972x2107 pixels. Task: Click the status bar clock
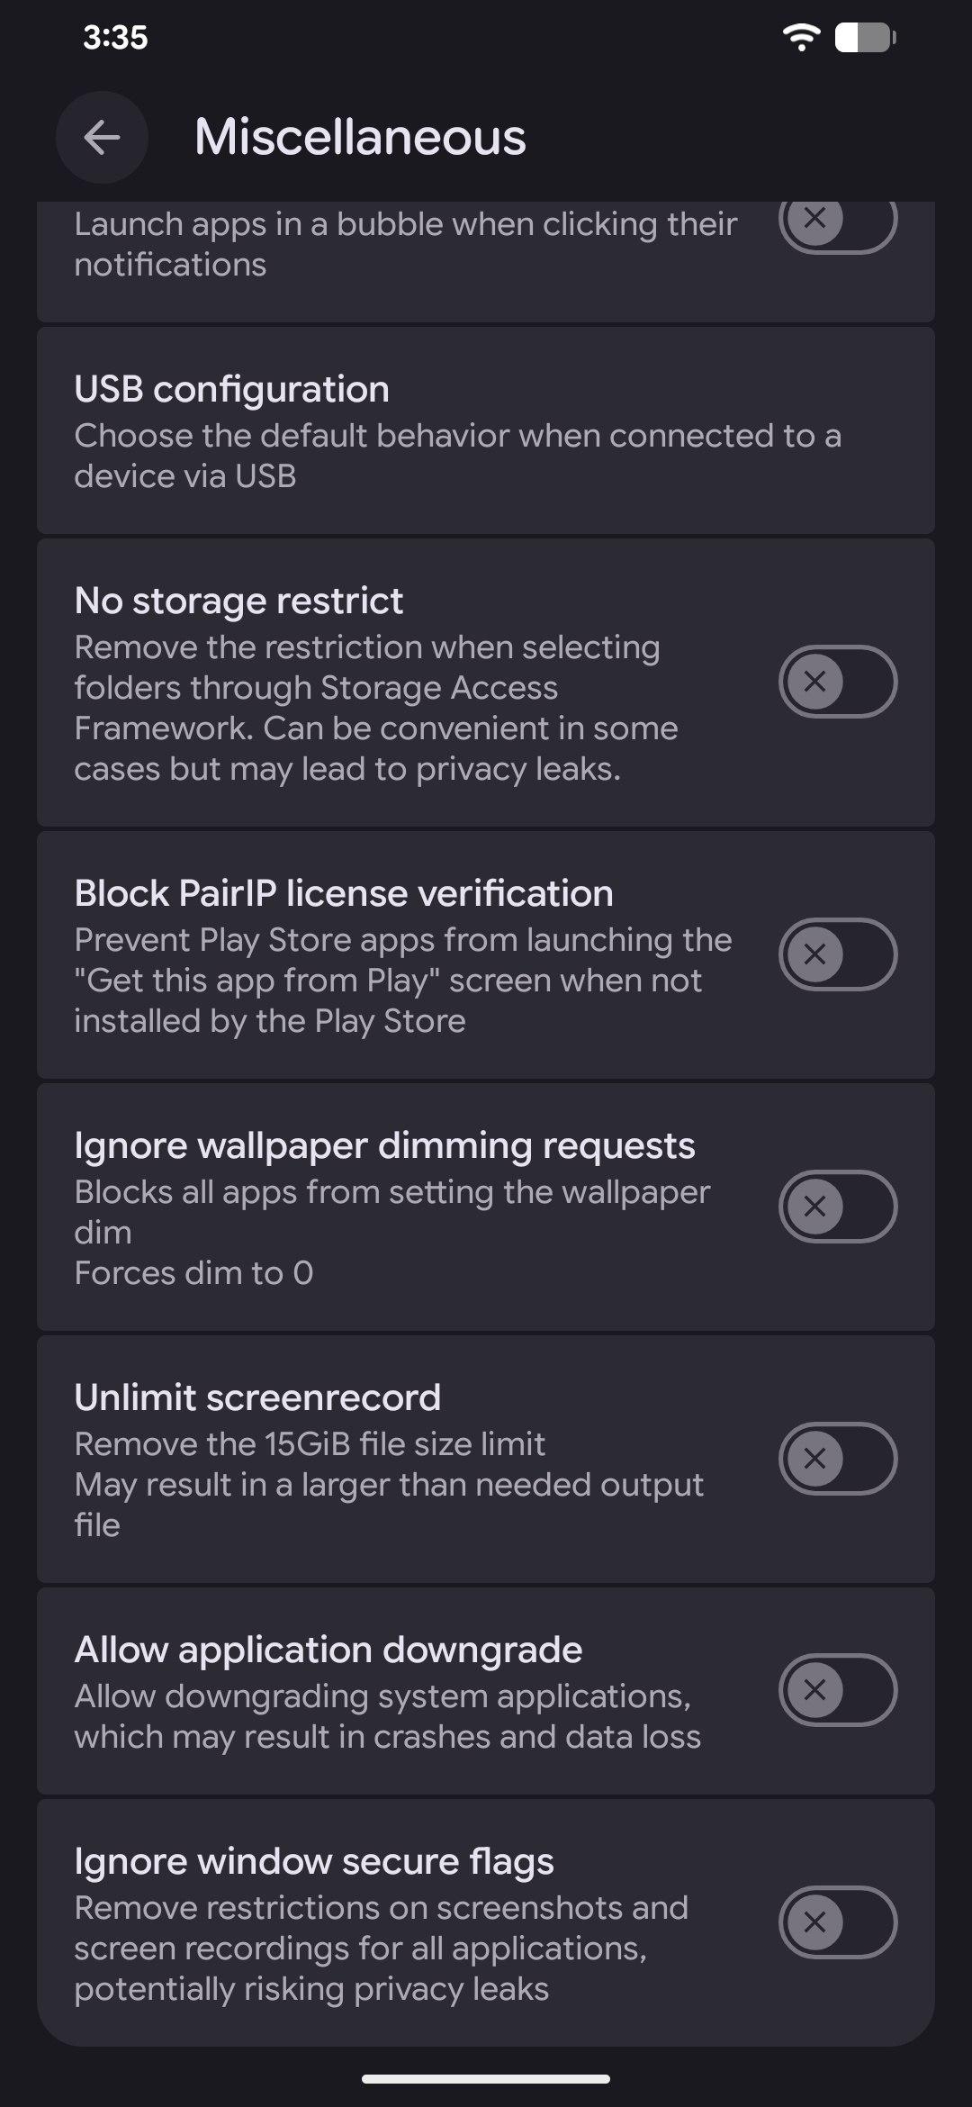pos(115,38)
